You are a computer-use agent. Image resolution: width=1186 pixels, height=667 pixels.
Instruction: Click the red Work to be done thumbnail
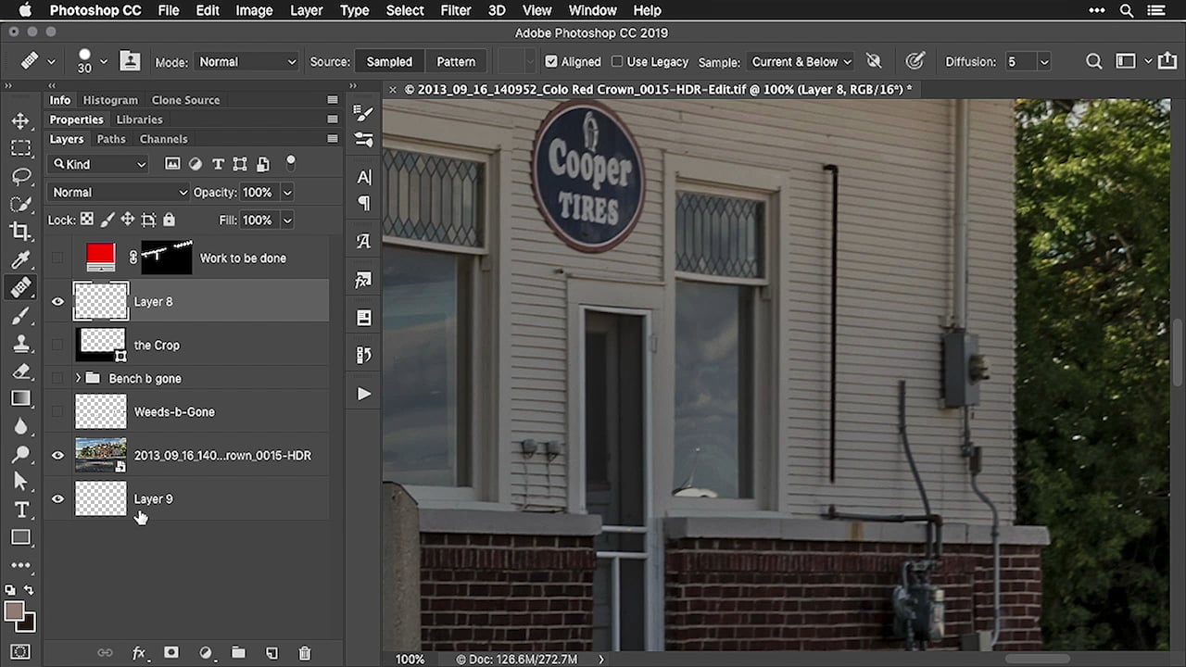coord(100,258)
